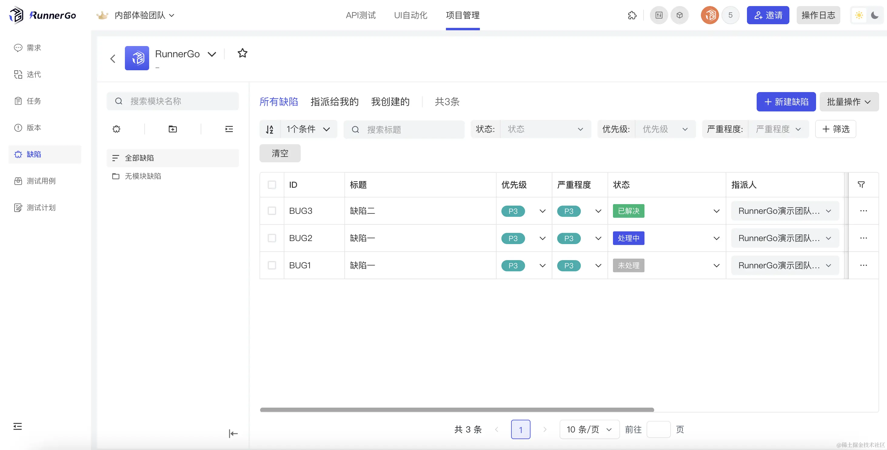This screenshot has width=887, height=450.
Task: Click the 新建缺陷 button
Action: click(786, 102)
